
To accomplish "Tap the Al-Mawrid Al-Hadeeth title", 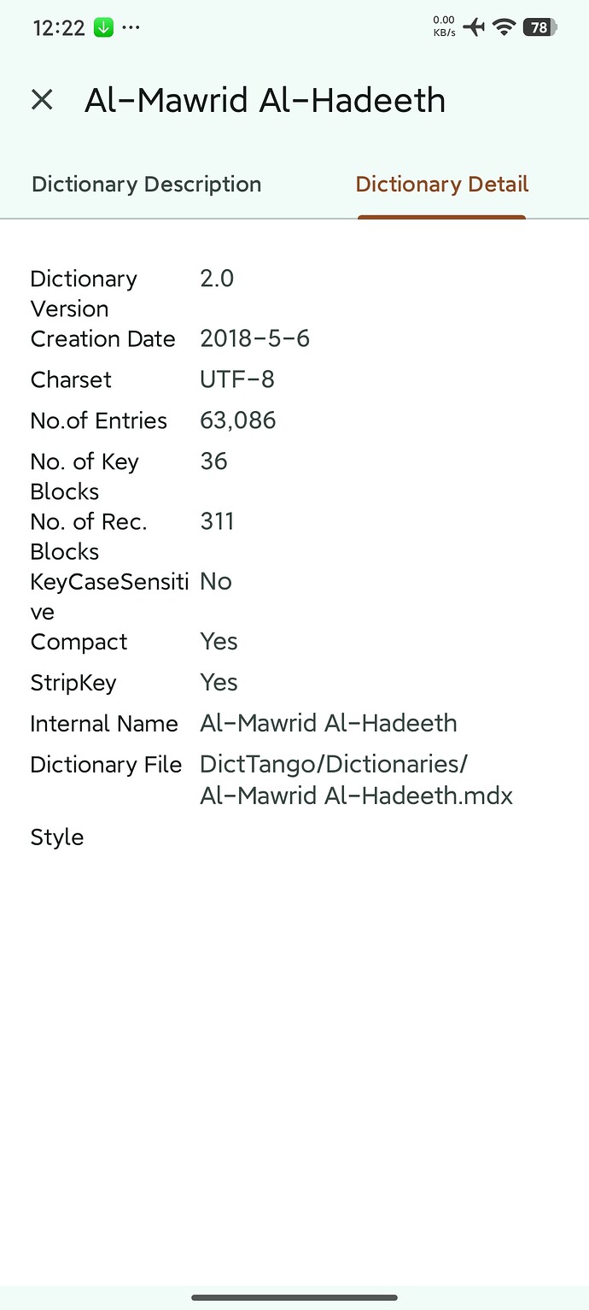I will (x=265, y=100).
